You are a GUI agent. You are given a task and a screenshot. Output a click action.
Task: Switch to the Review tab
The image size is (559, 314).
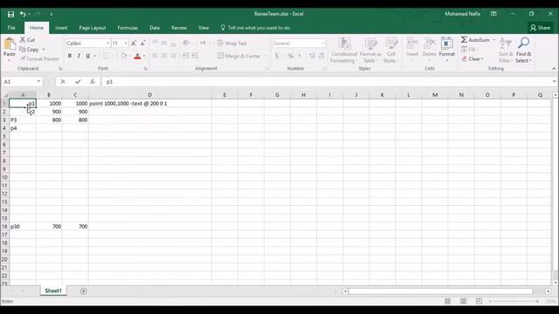(x=179, y=28)
